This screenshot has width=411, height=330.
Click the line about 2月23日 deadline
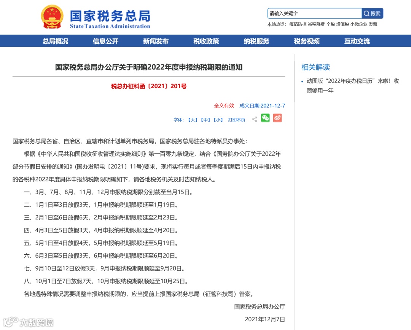(x=101, y=217)
